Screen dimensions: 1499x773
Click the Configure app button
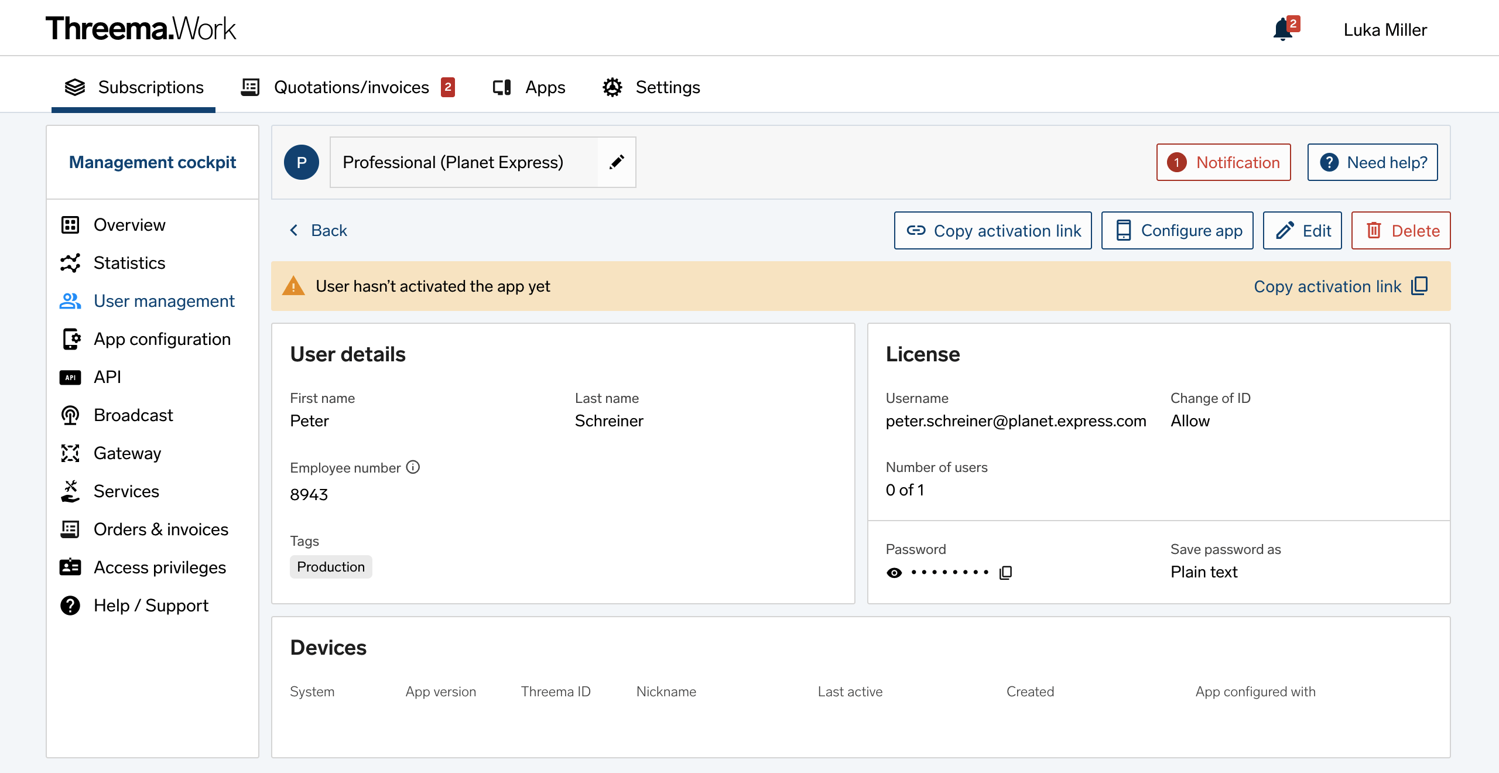coord(1177,230)
